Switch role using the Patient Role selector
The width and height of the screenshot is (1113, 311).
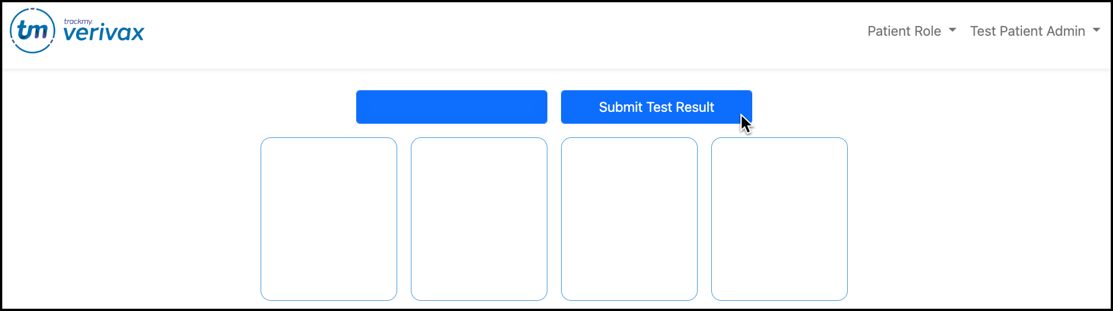(x=911, y=31)
